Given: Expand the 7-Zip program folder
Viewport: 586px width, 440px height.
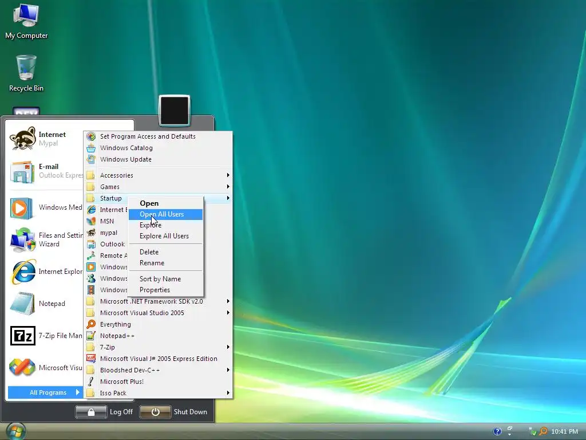Looking at the screenshot, I should click(157, 347).
